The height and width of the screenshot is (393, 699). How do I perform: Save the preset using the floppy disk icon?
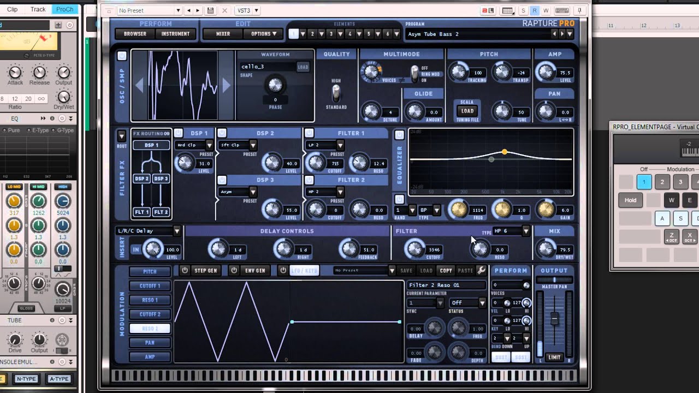click(x=211, y=10)
